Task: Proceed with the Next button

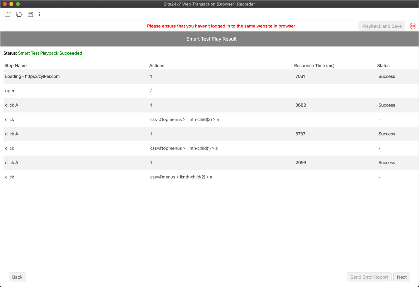Action: pyautogui.click(x=401, y=277)
